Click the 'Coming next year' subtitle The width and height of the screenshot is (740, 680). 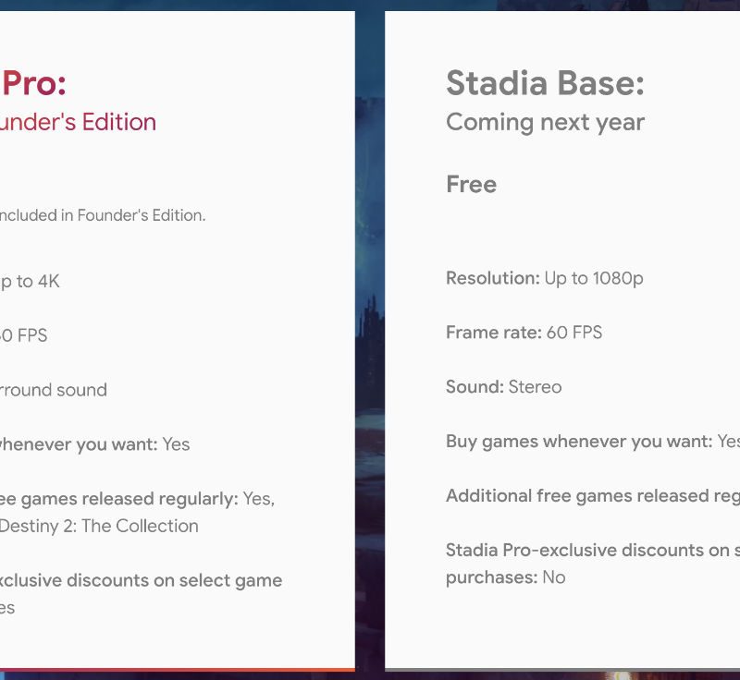pyautogui.click(x=545, y=122)
